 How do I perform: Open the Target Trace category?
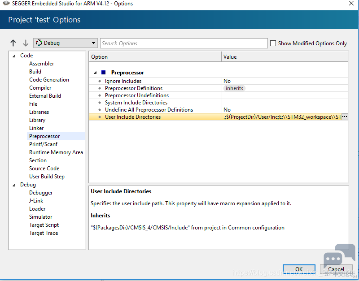point(44,233)
